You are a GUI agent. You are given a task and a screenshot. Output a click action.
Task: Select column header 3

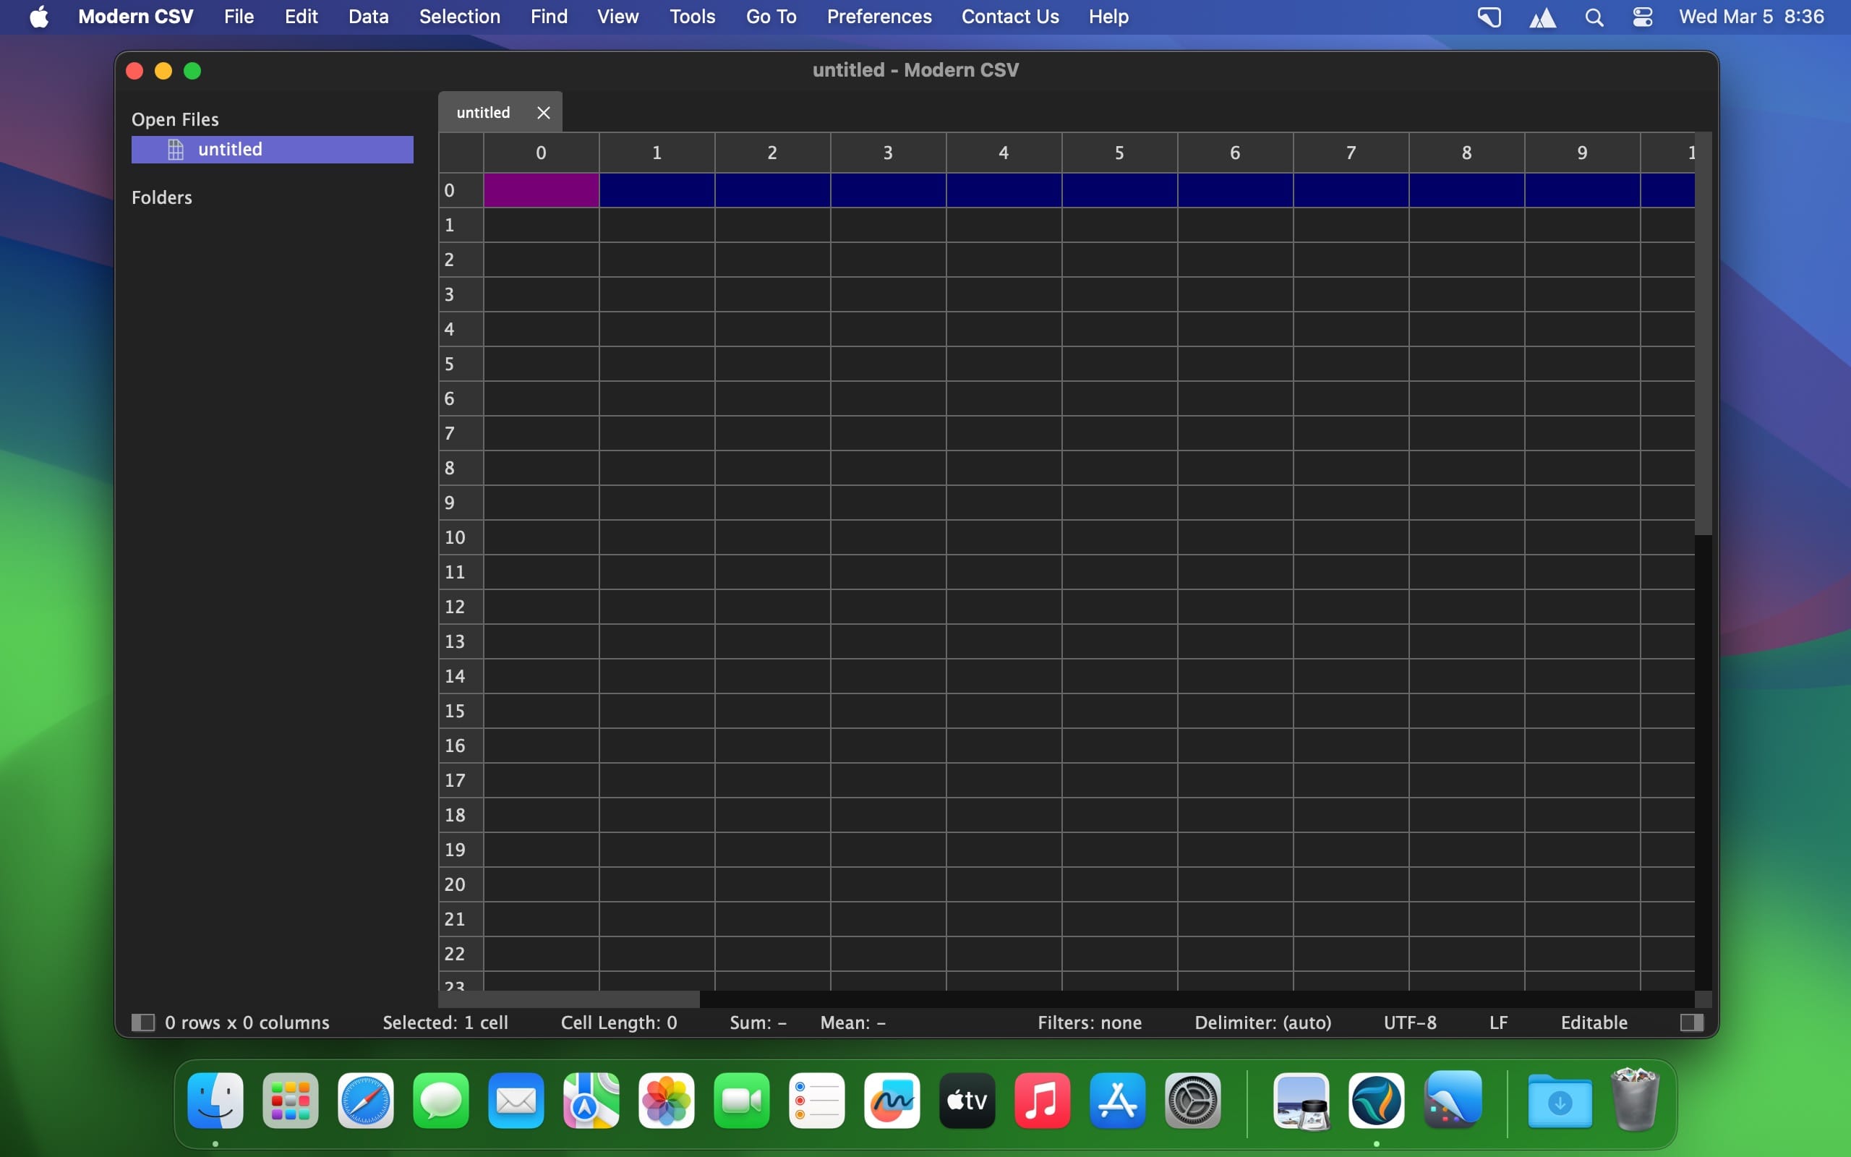[x=888, y=153]
